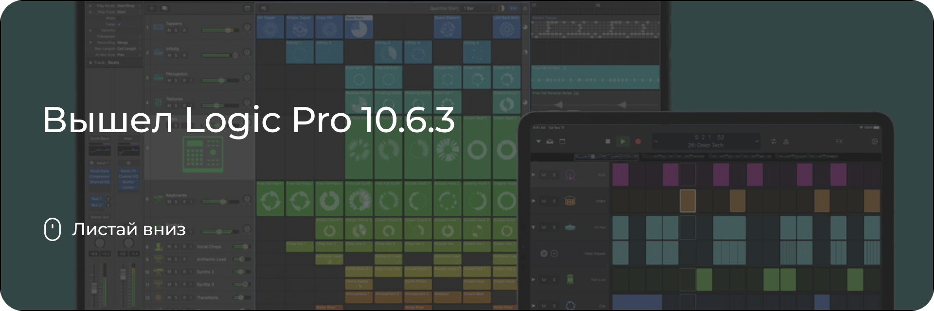
Task: Start playback with the green iPad Play button
Action: pyautogui.click(x=623, y=141)
